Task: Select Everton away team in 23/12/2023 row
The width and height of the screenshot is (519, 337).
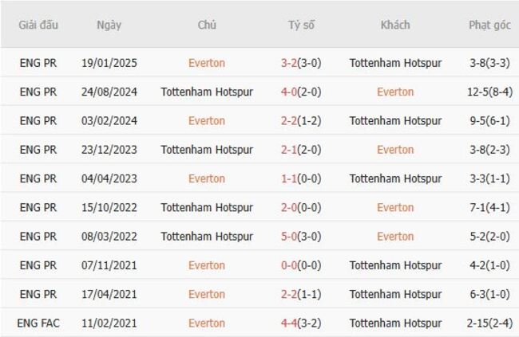Action: click(x=395, y=150)
